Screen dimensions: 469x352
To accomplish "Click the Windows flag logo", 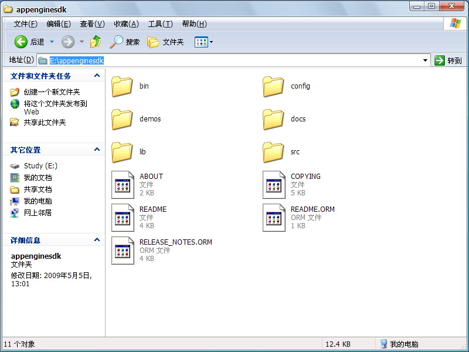I will [x=456, y=23].
